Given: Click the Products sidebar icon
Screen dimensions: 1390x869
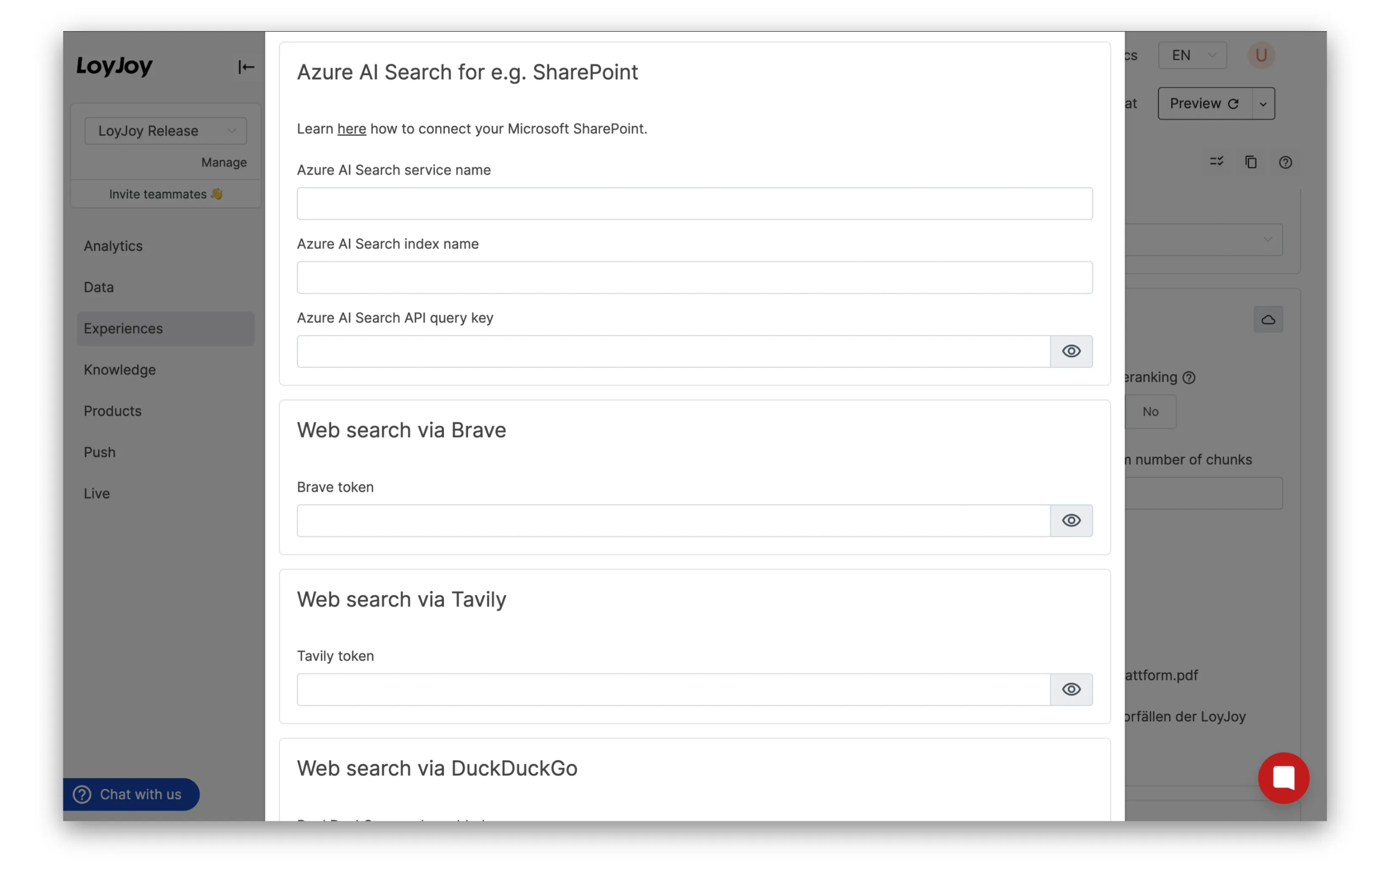Looking at the screenshot, I should 113,411.
